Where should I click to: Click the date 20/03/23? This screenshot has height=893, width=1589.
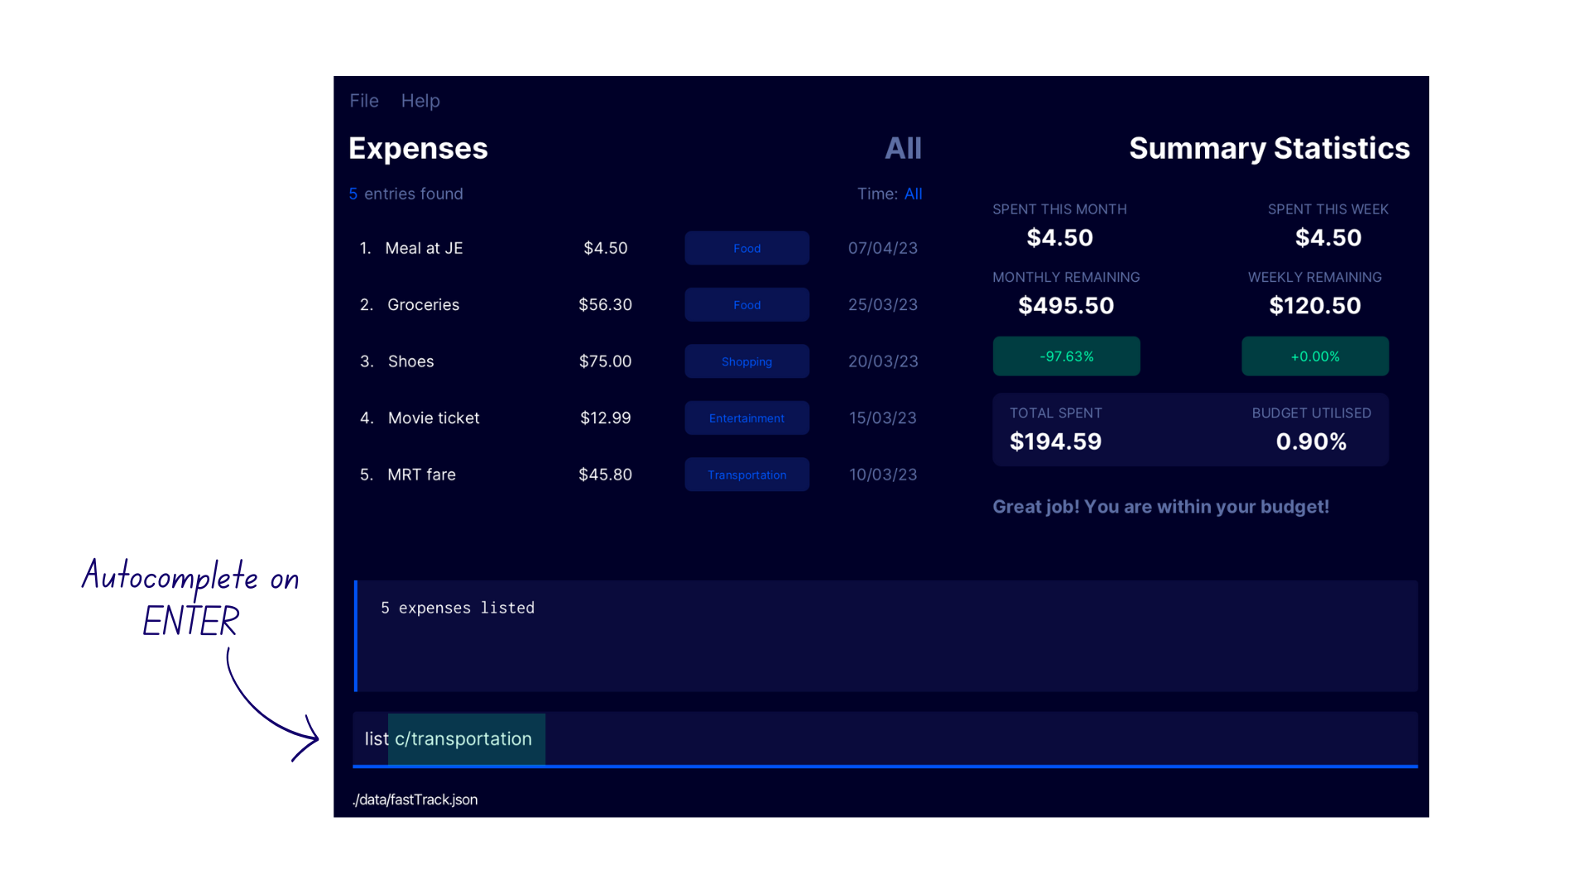coord(883,361)
